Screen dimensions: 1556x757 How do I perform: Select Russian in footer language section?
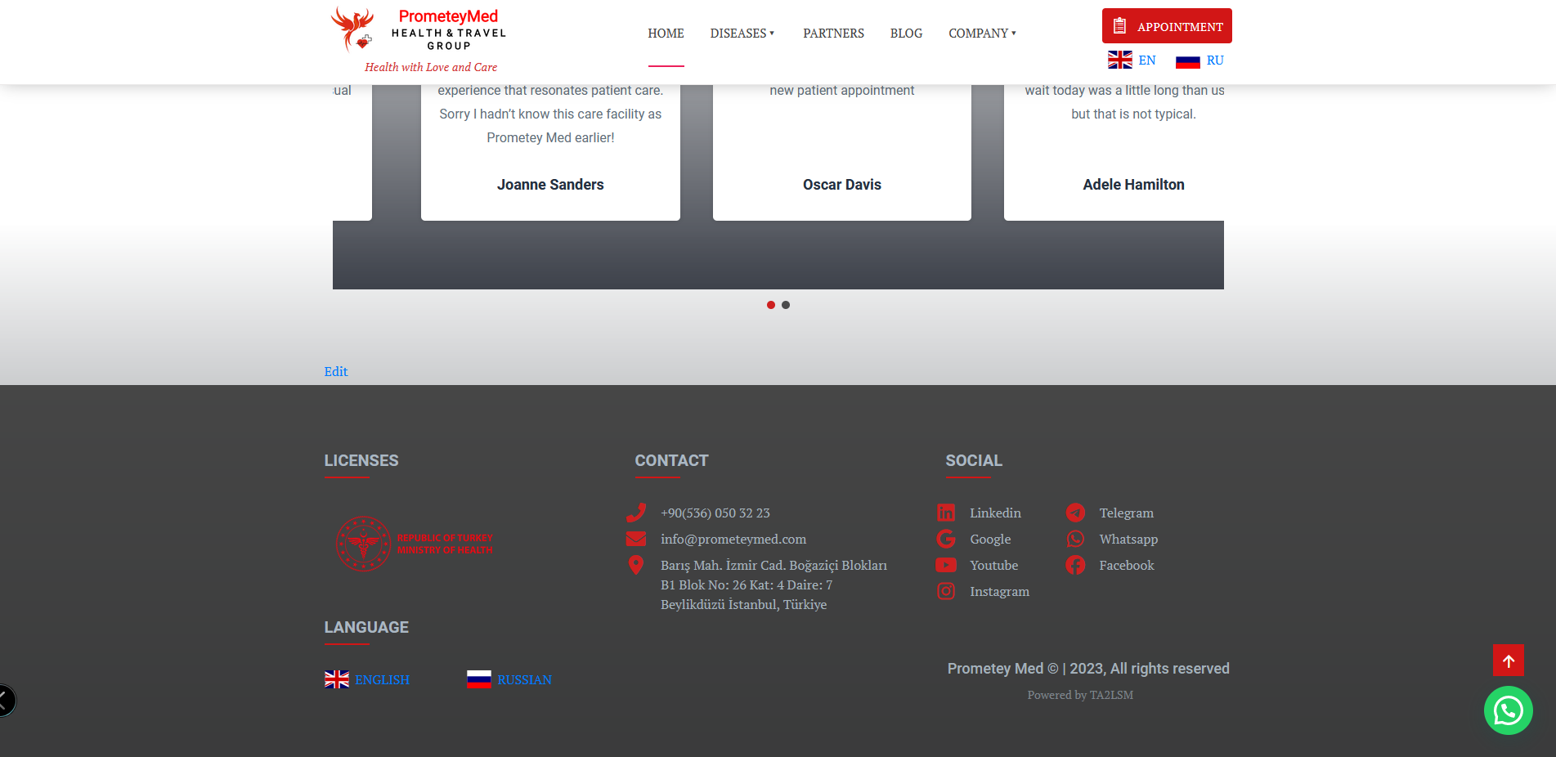click(x=509, y=679)
